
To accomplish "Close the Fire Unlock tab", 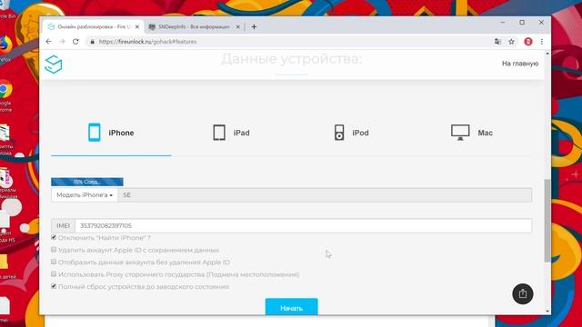I will 137,26.
